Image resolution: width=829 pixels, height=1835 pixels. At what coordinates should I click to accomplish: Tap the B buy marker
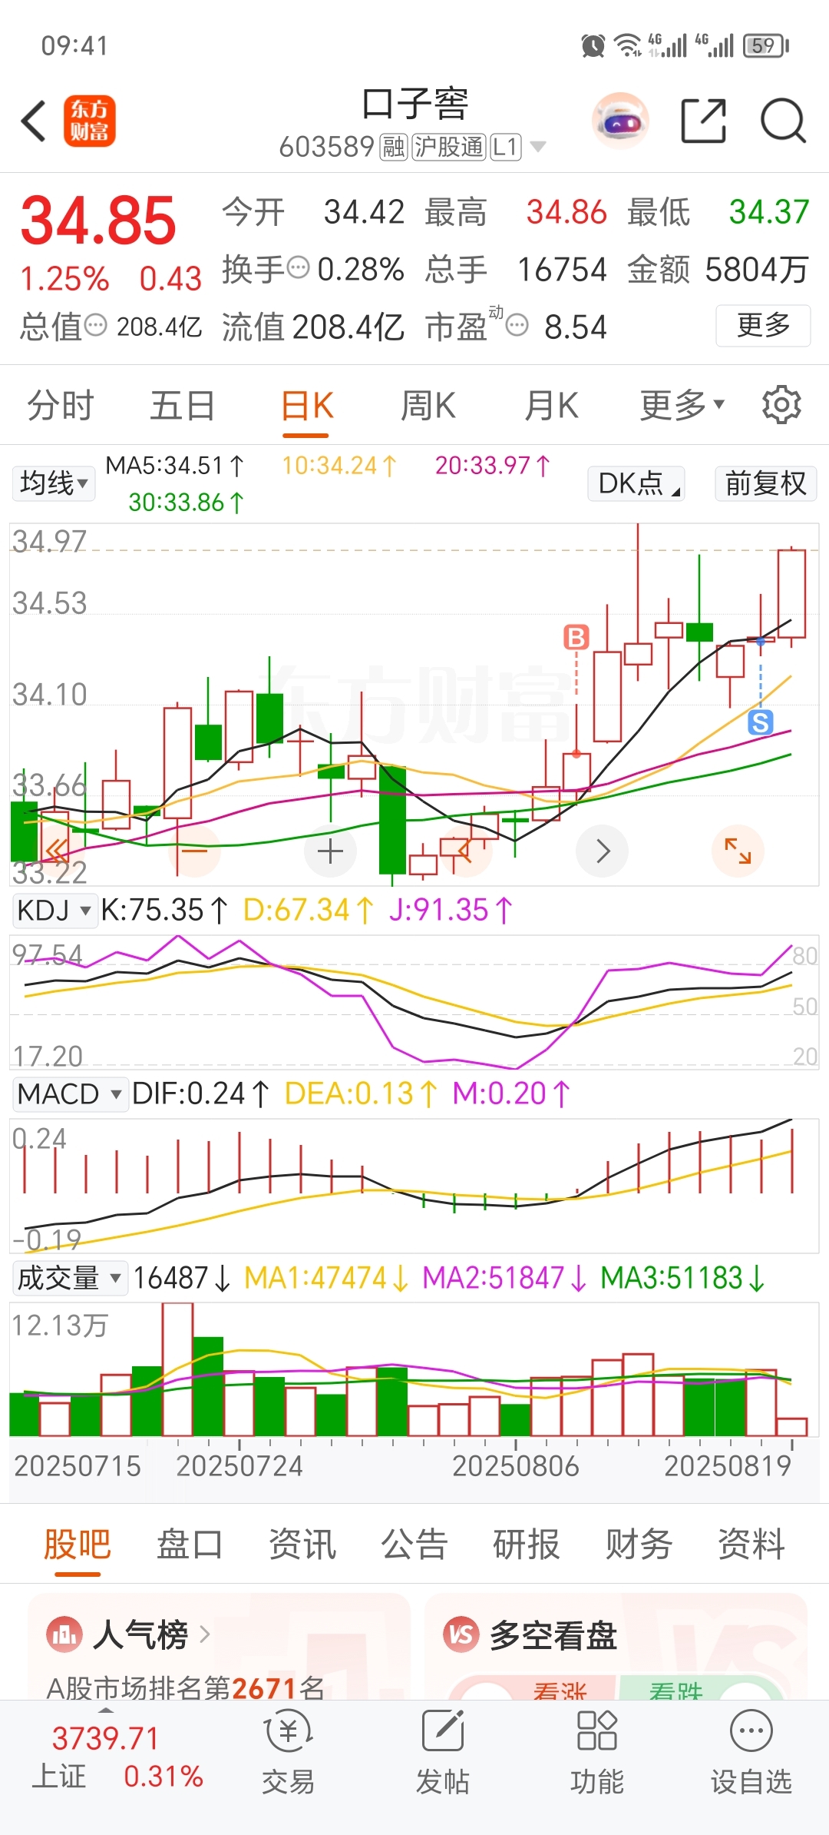pos(576,637)
